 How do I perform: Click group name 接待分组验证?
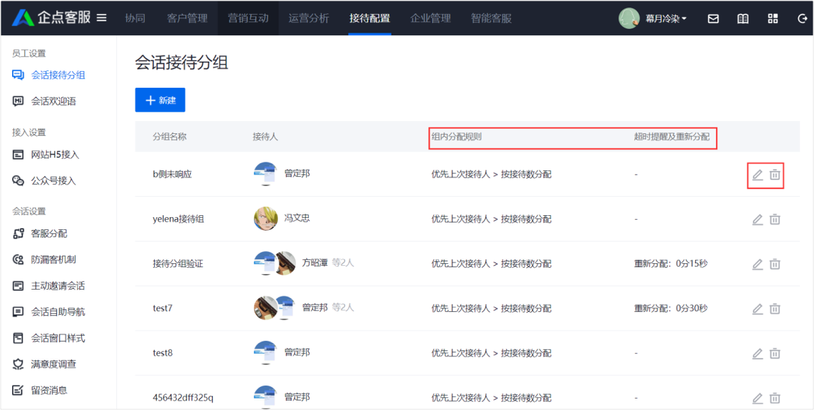(178, 263)
